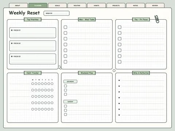Click the paperclip icon on Thu-Fri Focus panel
This screenshot has height=131, width=175.
point(157,19)
